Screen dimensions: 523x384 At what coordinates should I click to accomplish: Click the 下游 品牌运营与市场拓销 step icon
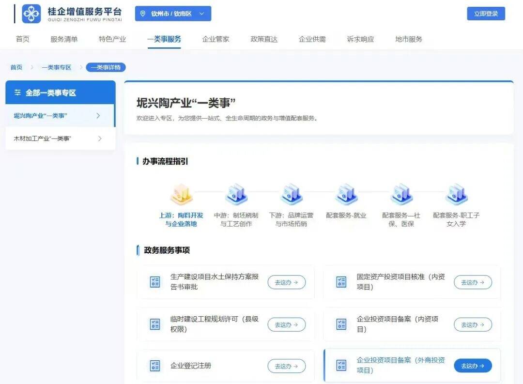click(x=291, y=194)
